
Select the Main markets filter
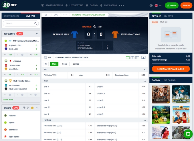click(54, 64)
